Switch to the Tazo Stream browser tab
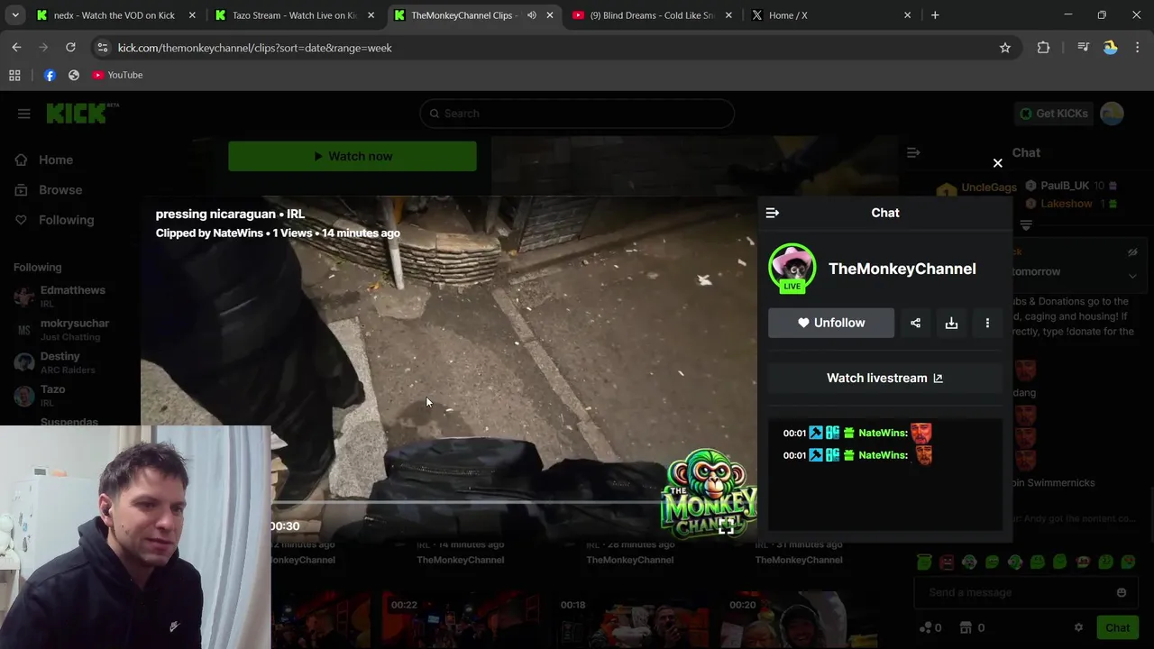1154x649 pixels. 294,15
